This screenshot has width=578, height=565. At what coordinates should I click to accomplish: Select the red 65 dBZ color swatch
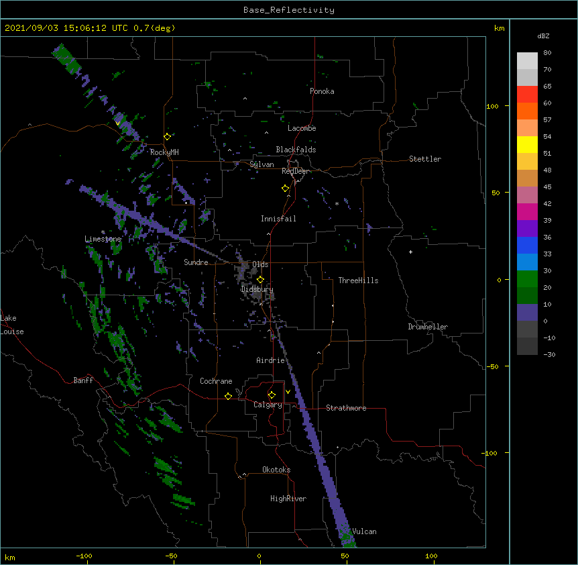(x=527, y=94)
